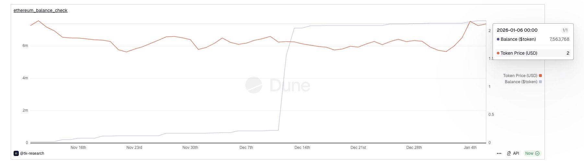
Task: Open the three-dots more options menu
Action: [x=499, y=153]
